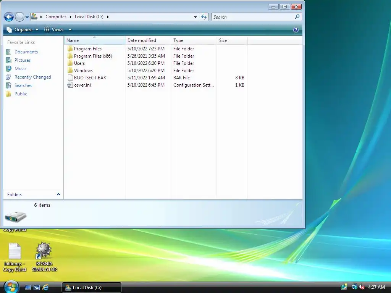Open Documents in Favorite Links
Screen dimensions: 391x293
tap(26, 52)
